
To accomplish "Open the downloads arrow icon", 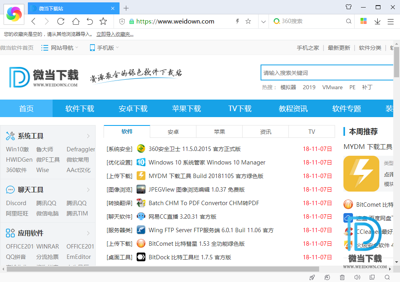I will pos(377,22).
